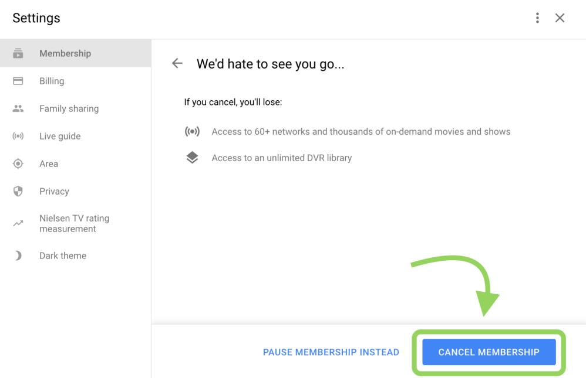Click the Area location target icon
This screenshot has height=378, width=586.
click(18, 164)
